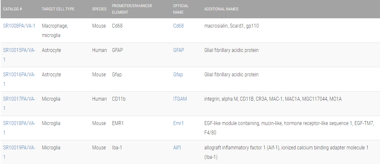This screenshot has height=164, width=380.
Task: Open catalog link SR10015PA/VA-1
Action: (19, 50)
